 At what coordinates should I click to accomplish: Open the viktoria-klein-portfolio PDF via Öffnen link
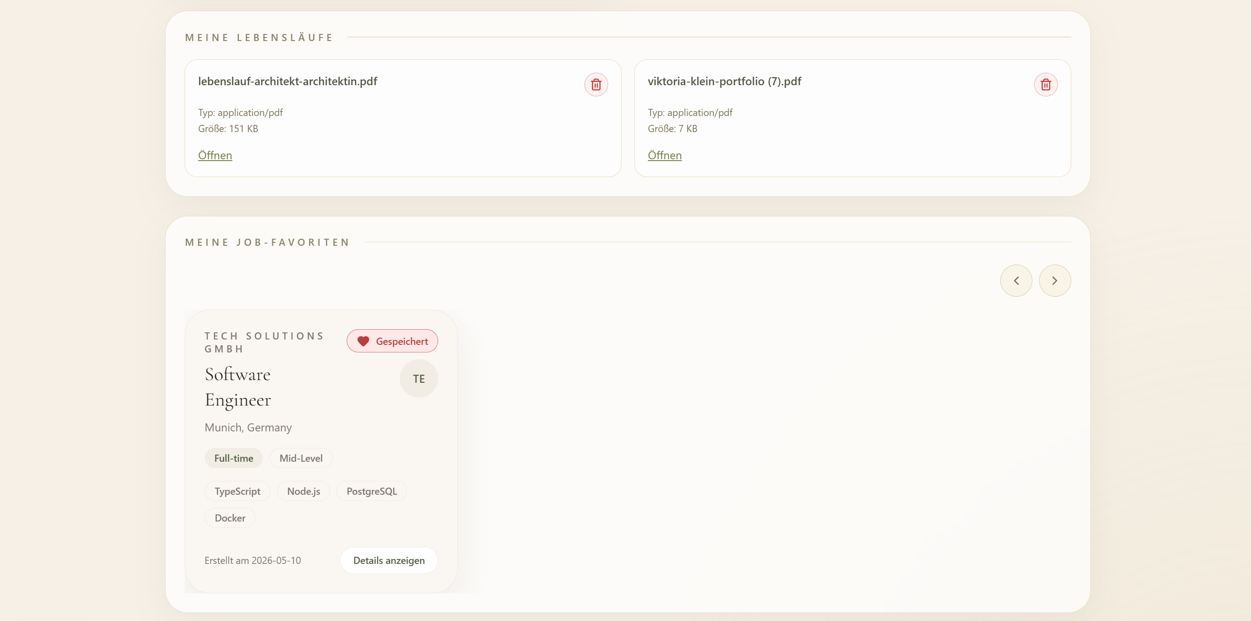click(665, 155)
